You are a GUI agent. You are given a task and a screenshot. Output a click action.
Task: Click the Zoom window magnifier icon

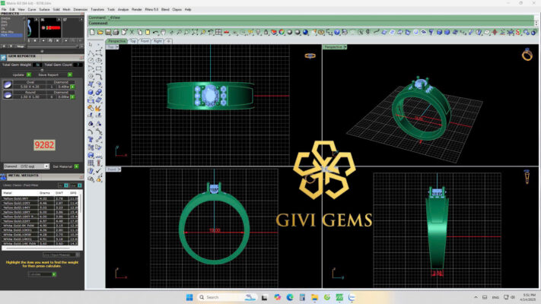(186, 32)
